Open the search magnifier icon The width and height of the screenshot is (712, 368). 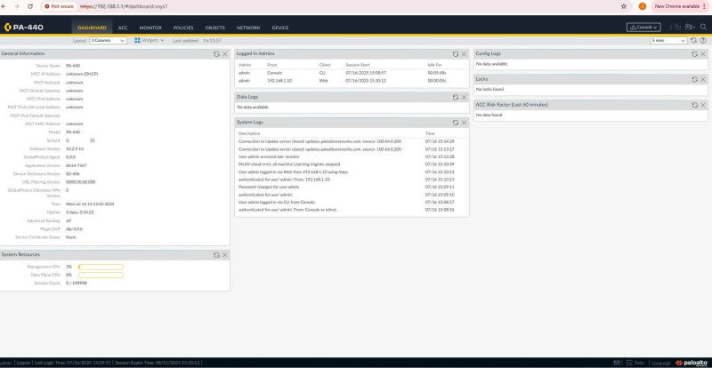(703, 28)
